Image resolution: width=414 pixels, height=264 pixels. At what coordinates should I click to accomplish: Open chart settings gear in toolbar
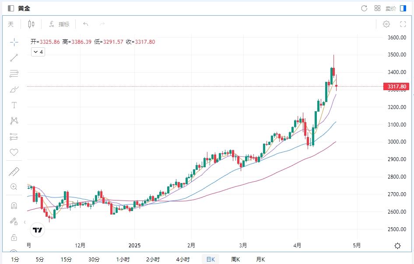click(x=386, y=24)
